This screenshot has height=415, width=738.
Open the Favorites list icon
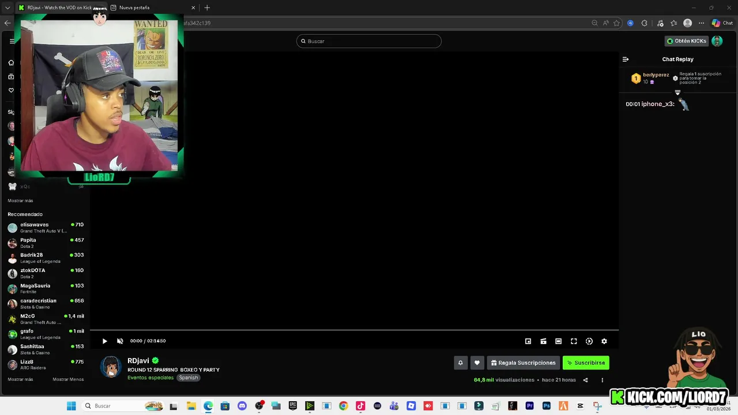673,23
